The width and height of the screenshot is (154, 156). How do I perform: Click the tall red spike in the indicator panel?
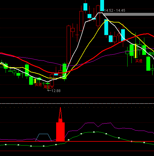pyautogui.click(x=60, y=124)
